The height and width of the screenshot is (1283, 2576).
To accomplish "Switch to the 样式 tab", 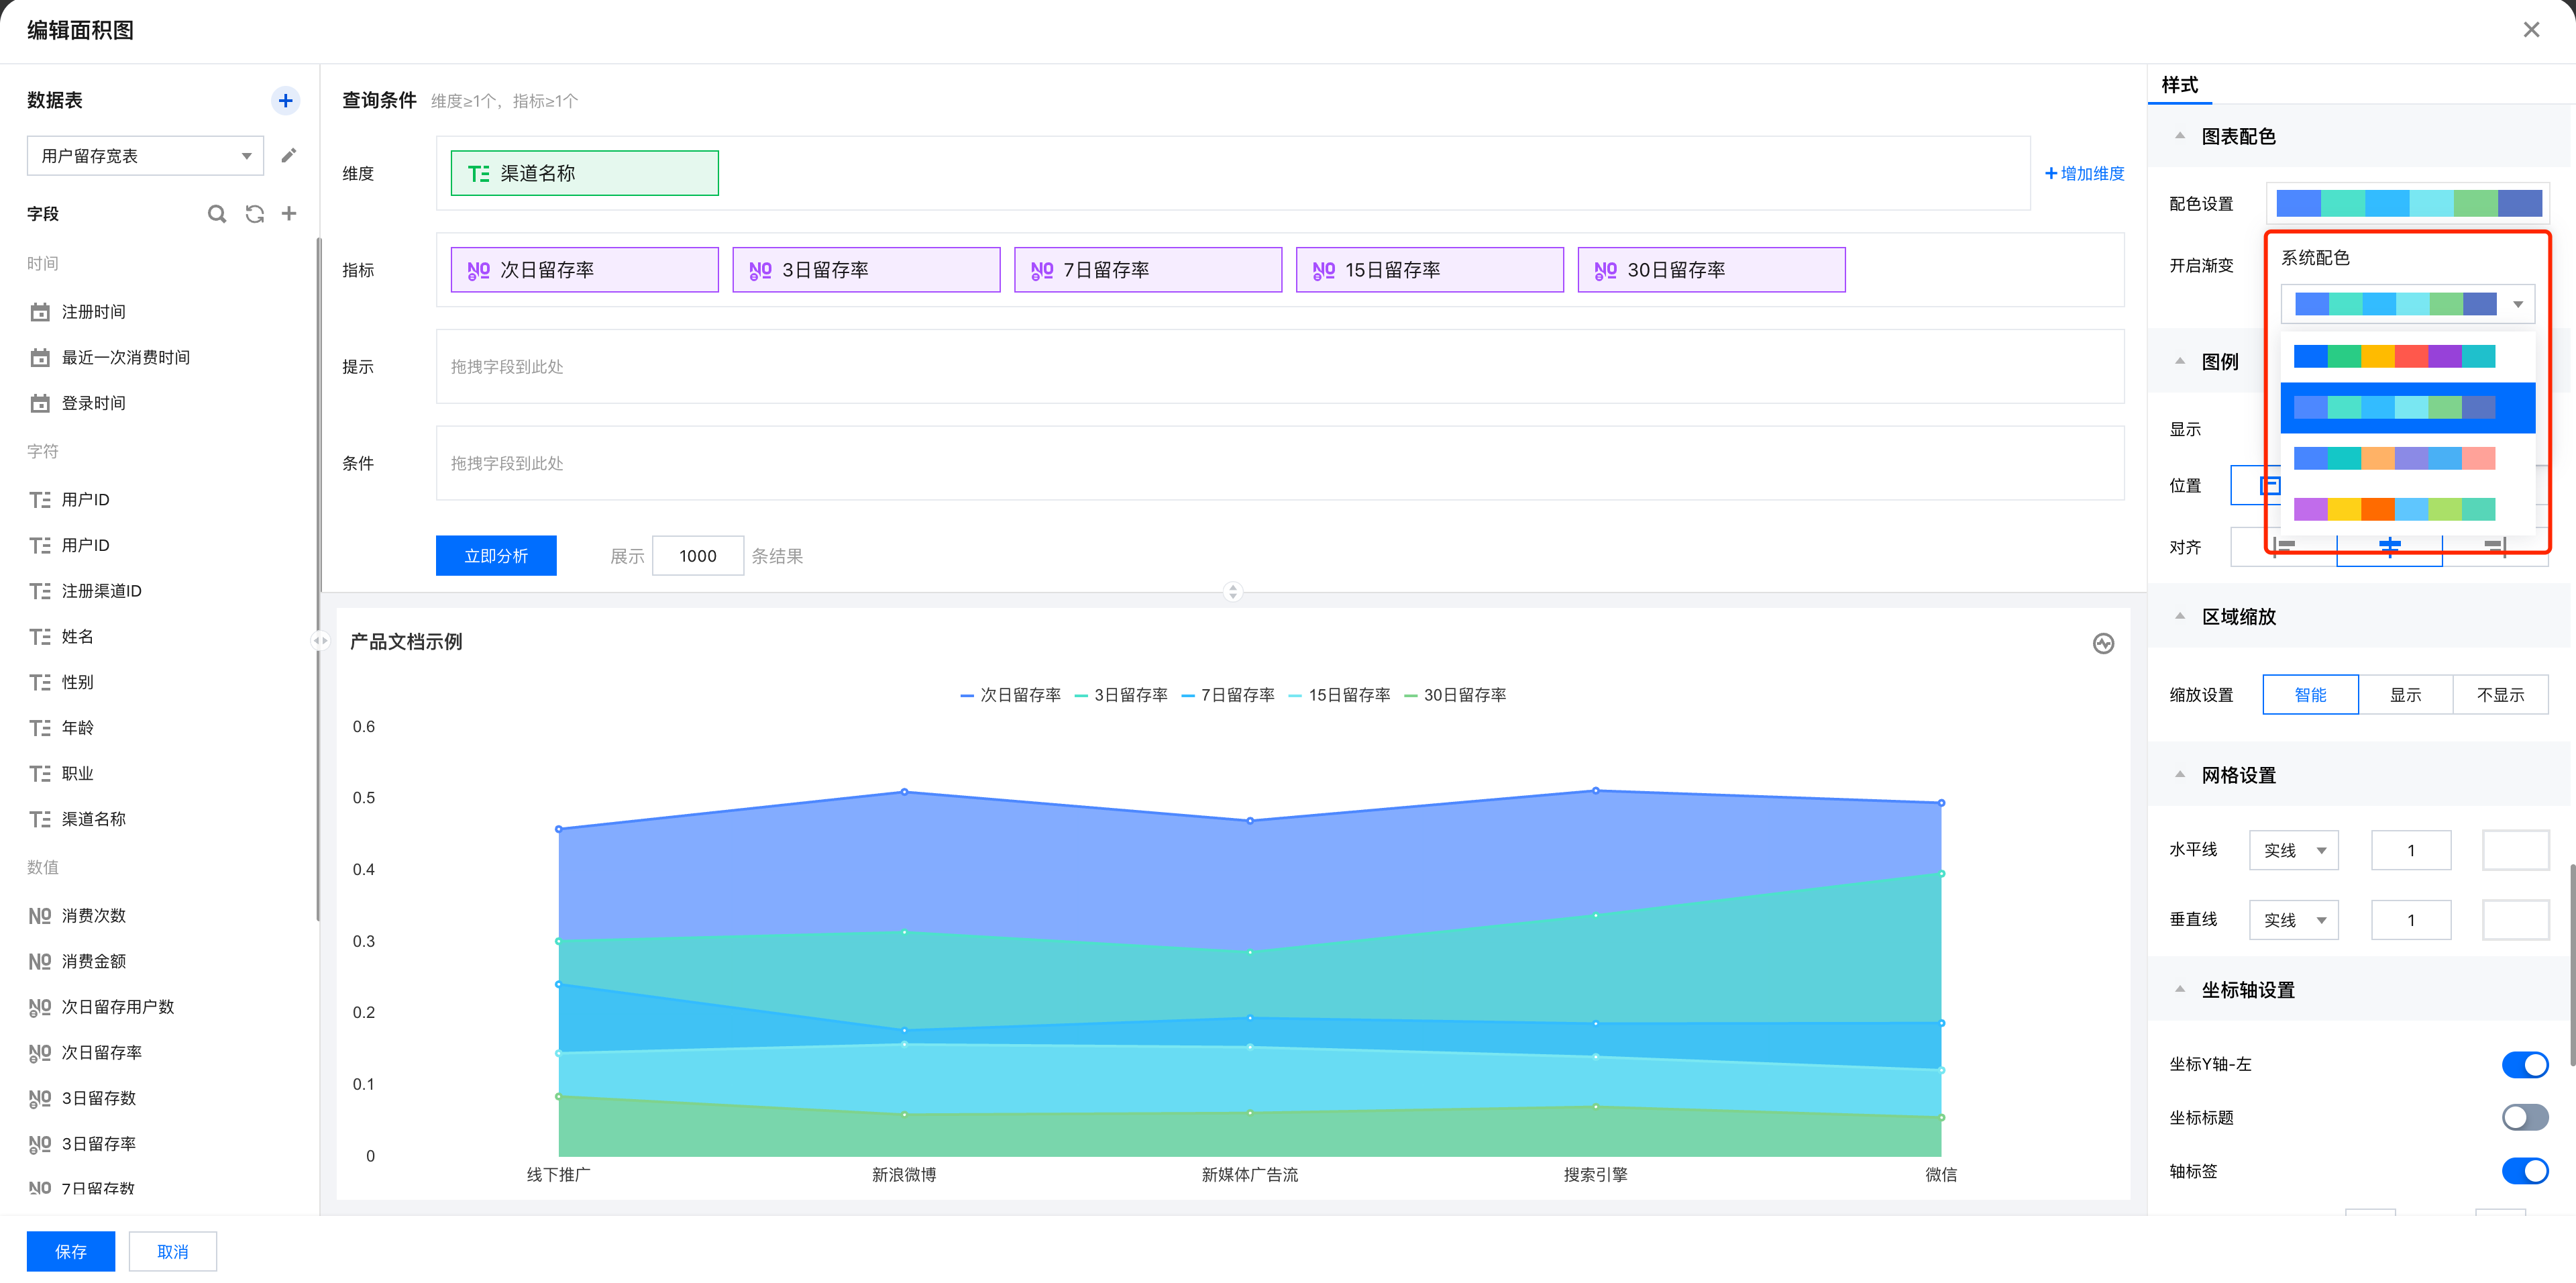I will (x=2179, y=85).
